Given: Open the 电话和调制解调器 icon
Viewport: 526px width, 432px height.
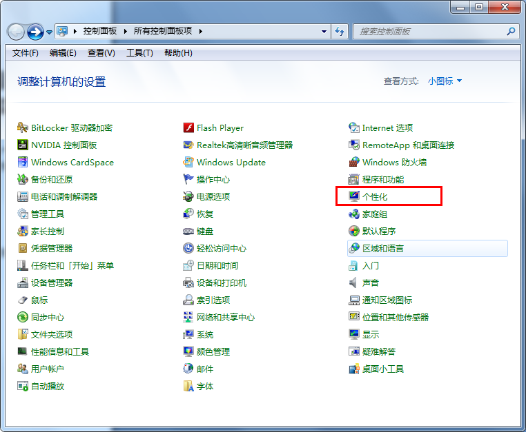Looking at the screenshot, I should [23, 196].
